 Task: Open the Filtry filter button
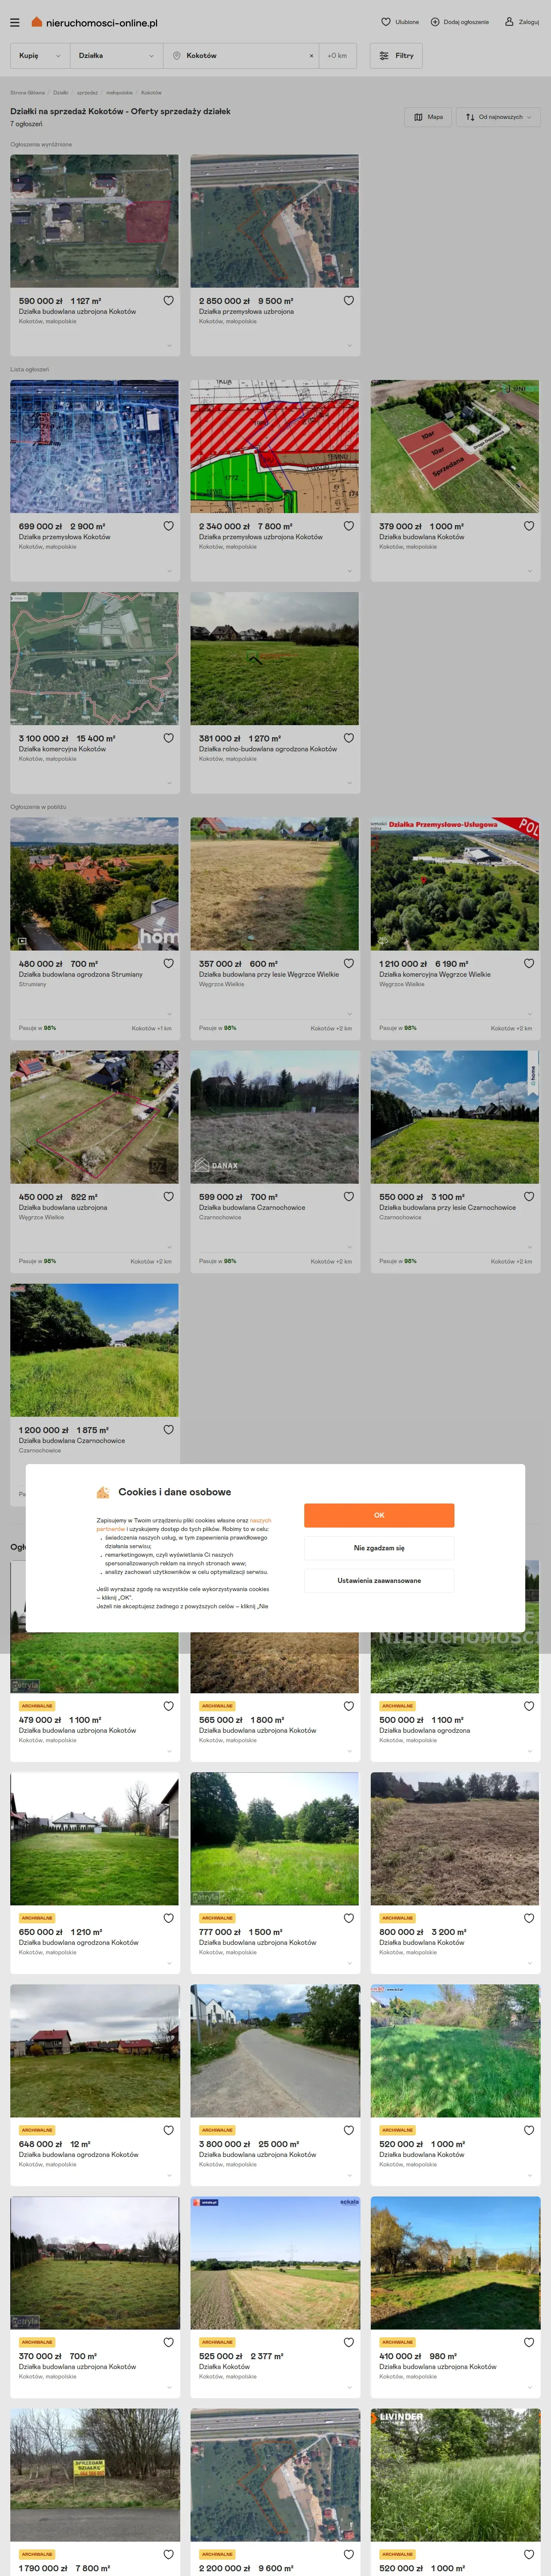(x=396, y=56)
